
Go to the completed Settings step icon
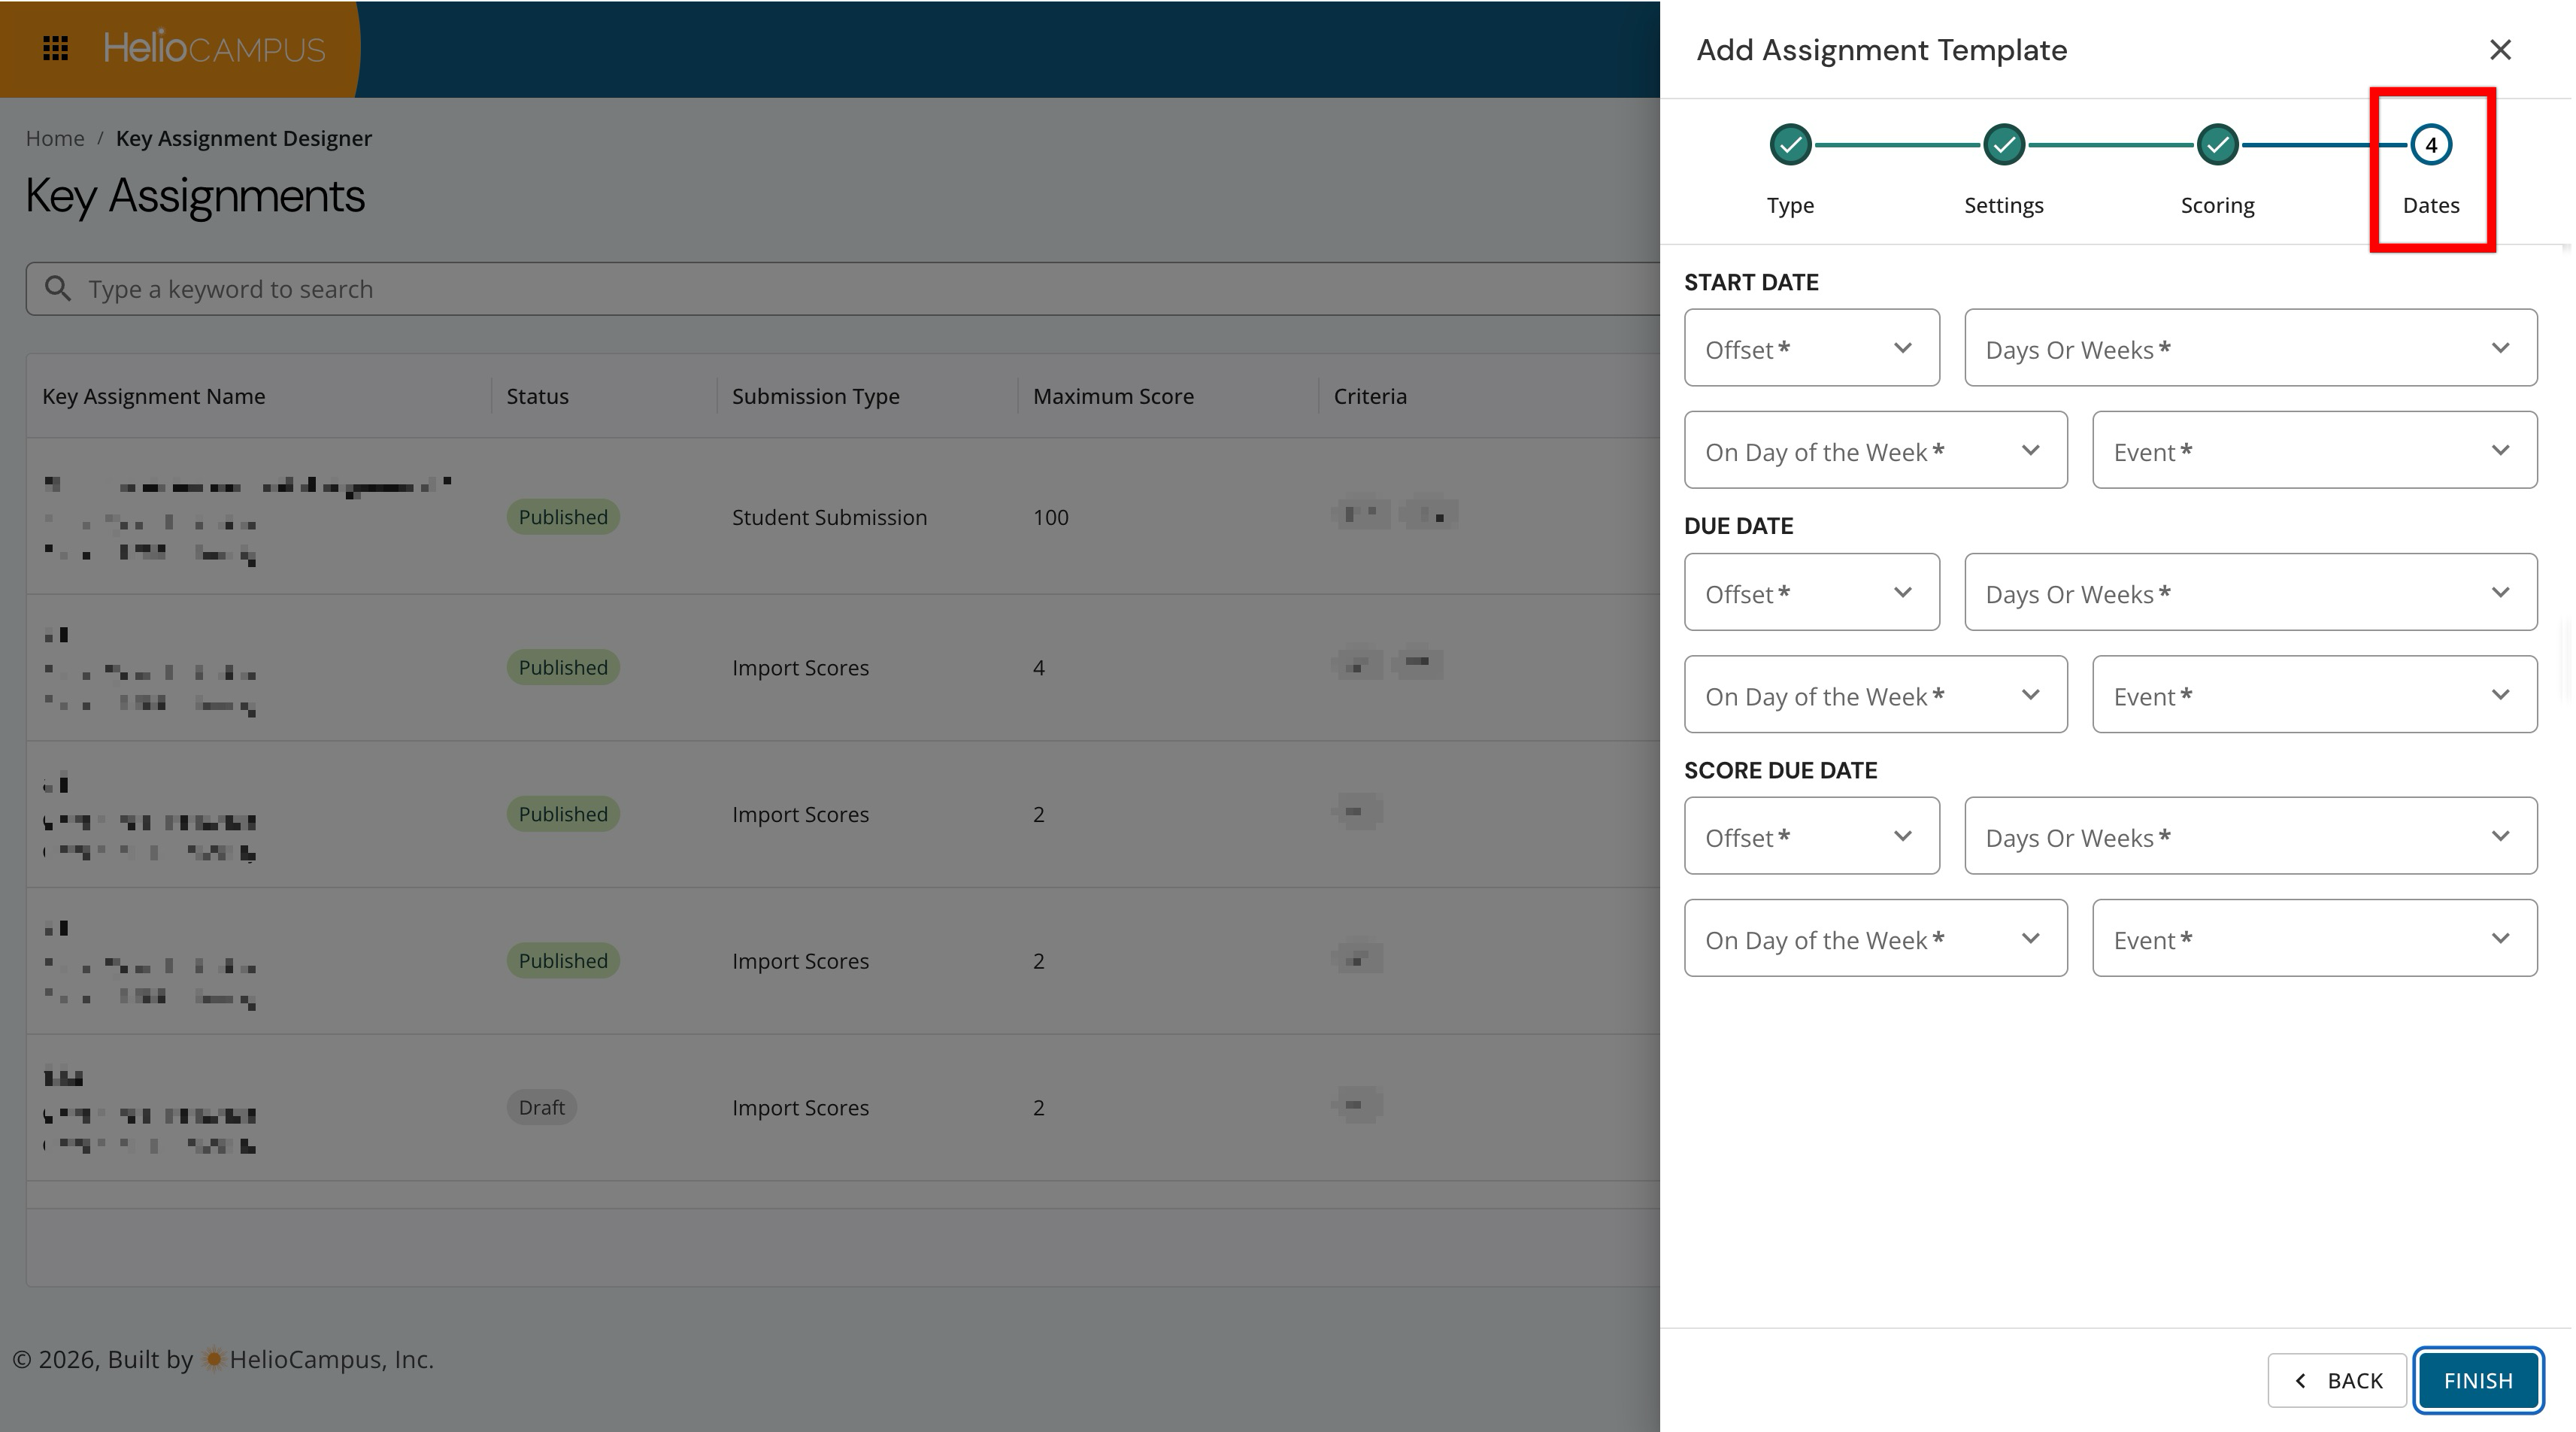2003,145
